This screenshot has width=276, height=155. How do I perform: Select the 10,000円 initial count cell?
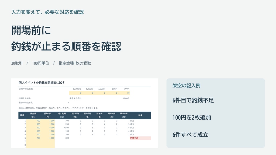pyautogui.click(x=75, y=93)
